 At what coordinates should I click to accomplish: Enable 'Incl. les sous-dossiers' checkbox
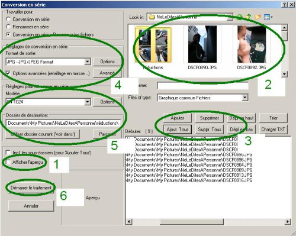pos(8,153)
